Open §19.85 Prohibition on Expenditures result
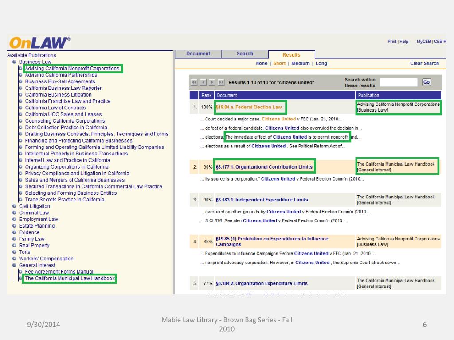The image size is (454, 340). pyautogui.click(x=272, y=242)
